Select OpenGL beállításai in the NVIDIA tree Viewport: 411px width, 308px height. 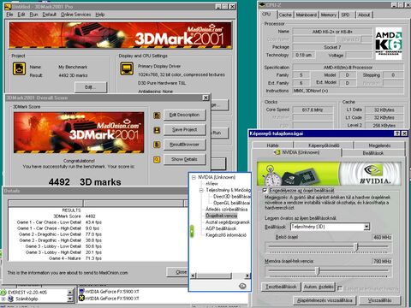click(x=231, y=203)
